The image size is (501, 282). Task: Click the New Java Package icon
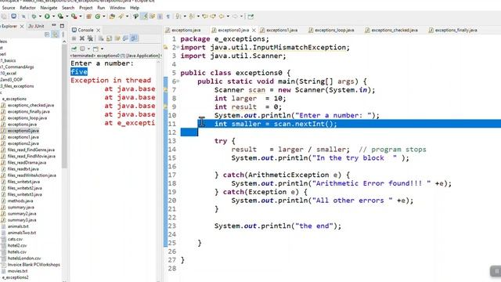88,16
